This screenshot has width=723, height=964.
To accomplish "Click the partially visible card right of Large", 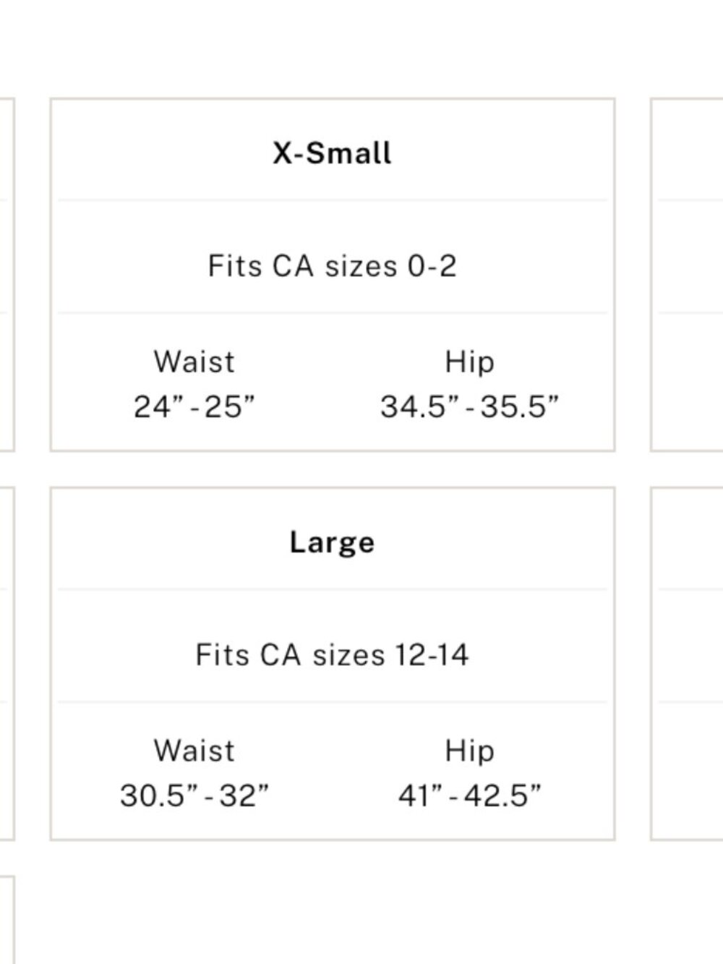I will click(x=687, y=664).
